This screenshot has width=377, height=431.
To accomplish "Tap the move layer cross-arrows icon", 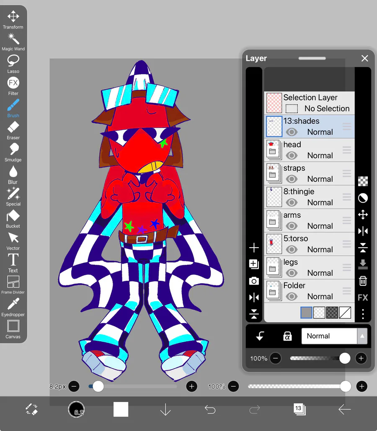I will pos(363,215).
